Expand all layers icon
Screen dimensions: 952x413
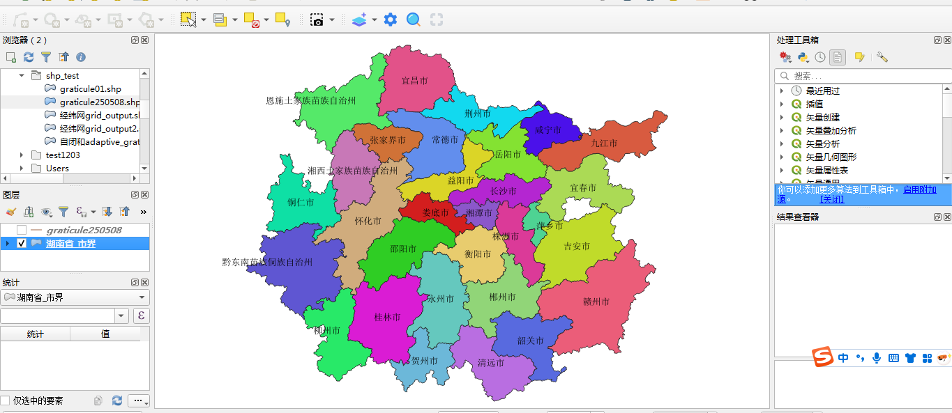point(107,212)
